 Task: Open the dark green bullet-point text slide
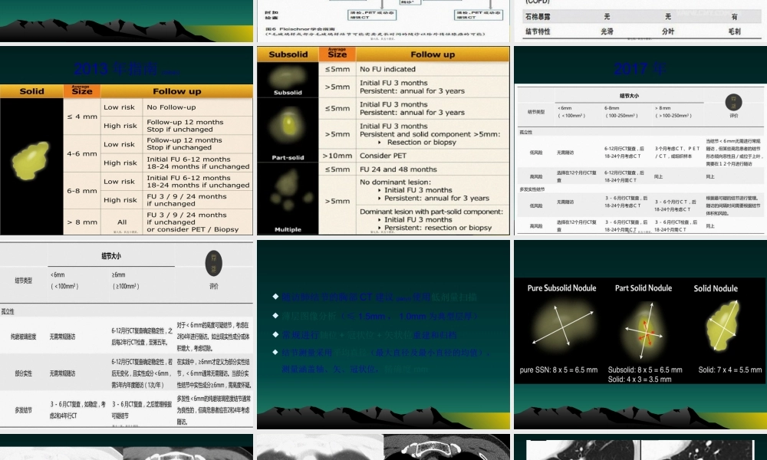(383, 334)
